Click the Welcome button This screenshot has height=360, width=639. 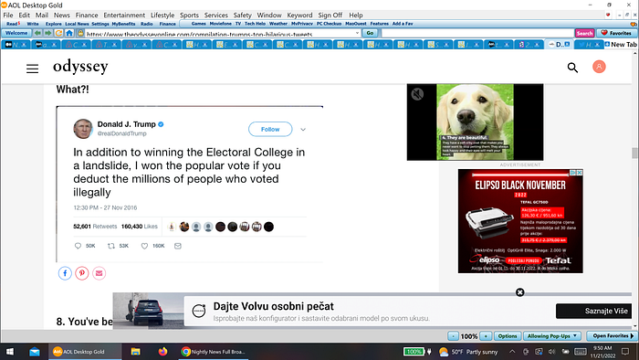[x=16, y=33]
